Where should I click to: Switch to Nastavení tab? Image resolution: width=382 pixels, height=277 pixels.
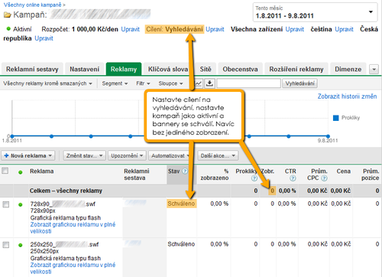(x=85, y=69)
